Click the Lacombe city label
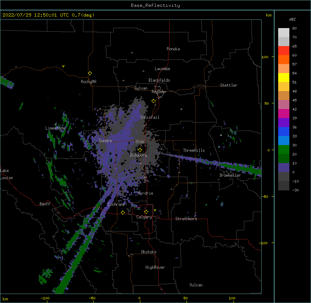Viewport: 311px width, 303px height. 162,69
